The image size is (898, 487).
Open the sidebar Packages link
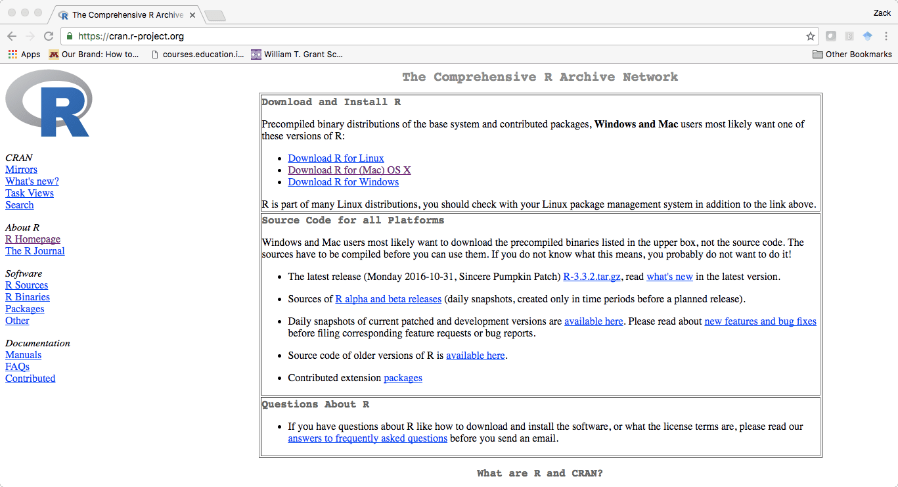[x=25, y=309]
